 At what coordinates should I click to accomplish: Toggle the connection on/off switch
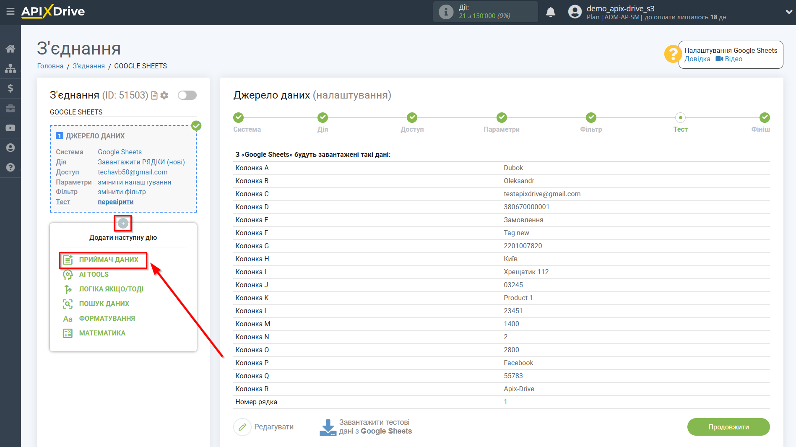coord(187,95)
